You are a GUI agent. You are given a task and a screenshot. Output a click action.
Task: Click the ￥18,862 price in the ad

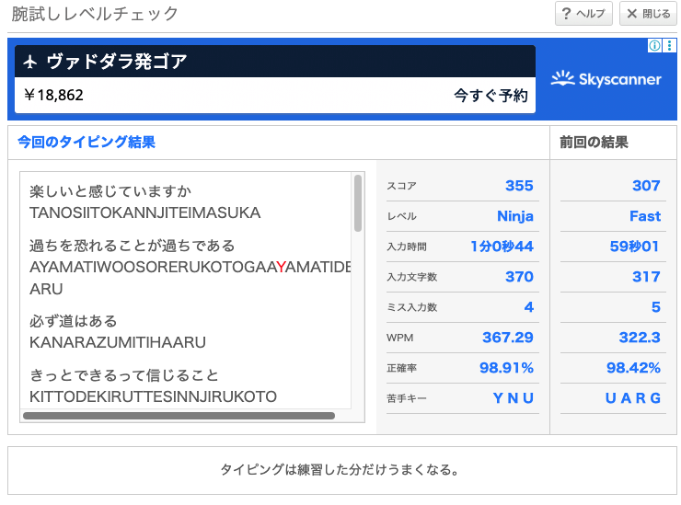(x=53, y=95)
